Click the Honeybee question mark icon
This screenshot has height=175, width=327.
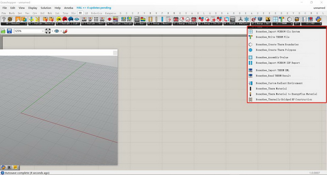4,19
